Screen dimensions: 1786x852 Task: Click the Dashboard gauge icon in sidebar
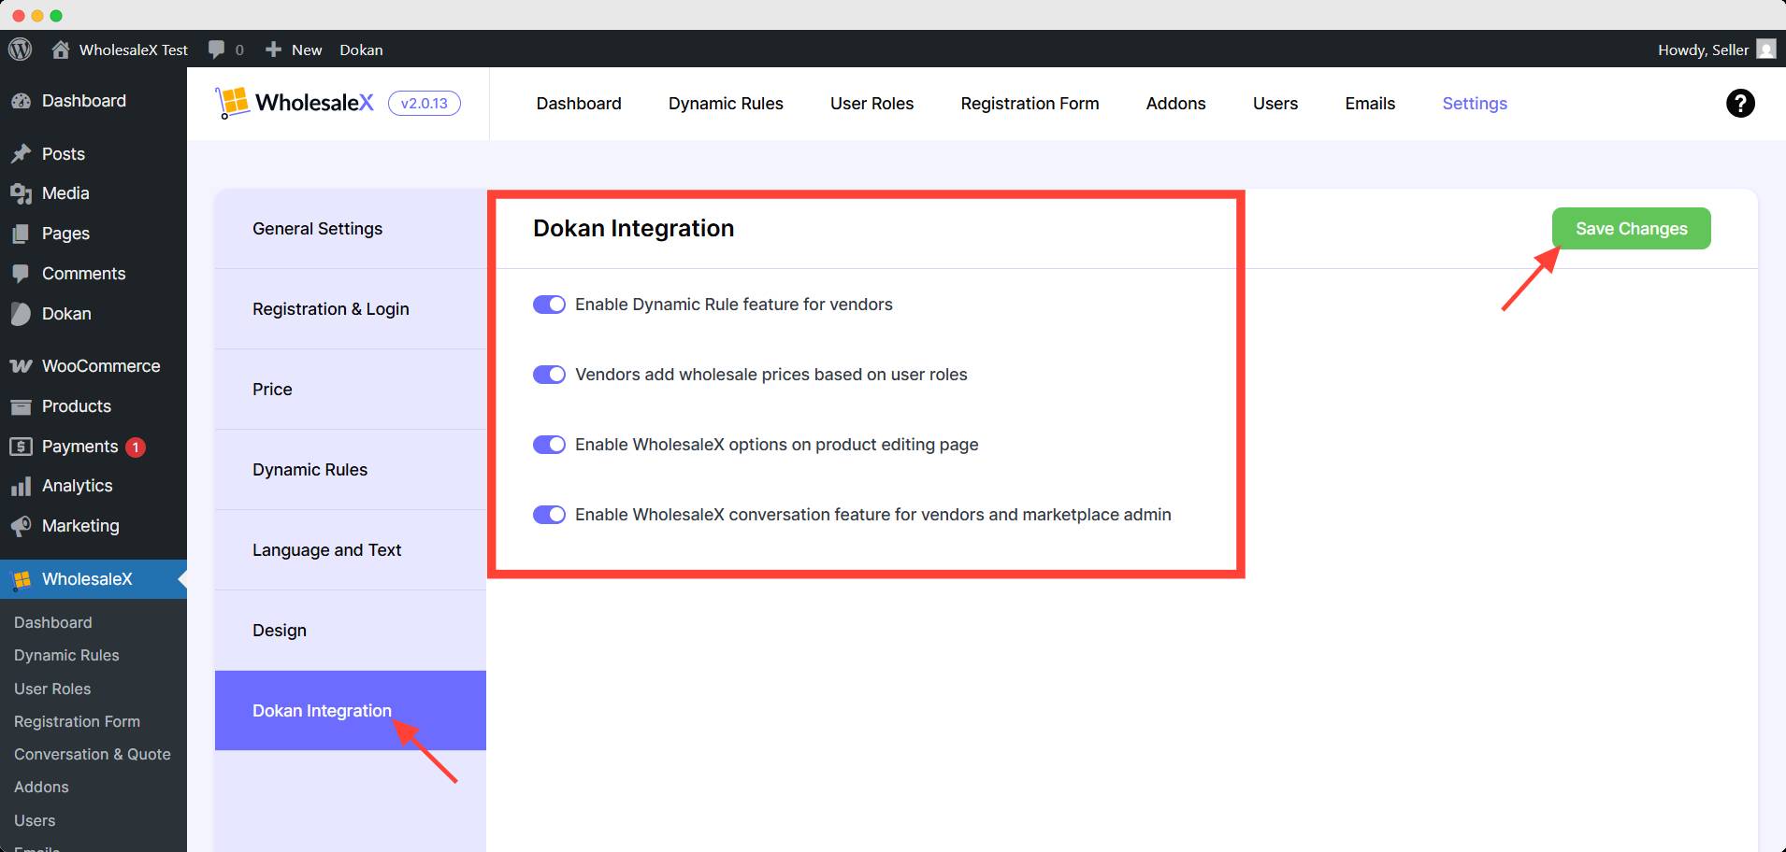tap(21, 101)
